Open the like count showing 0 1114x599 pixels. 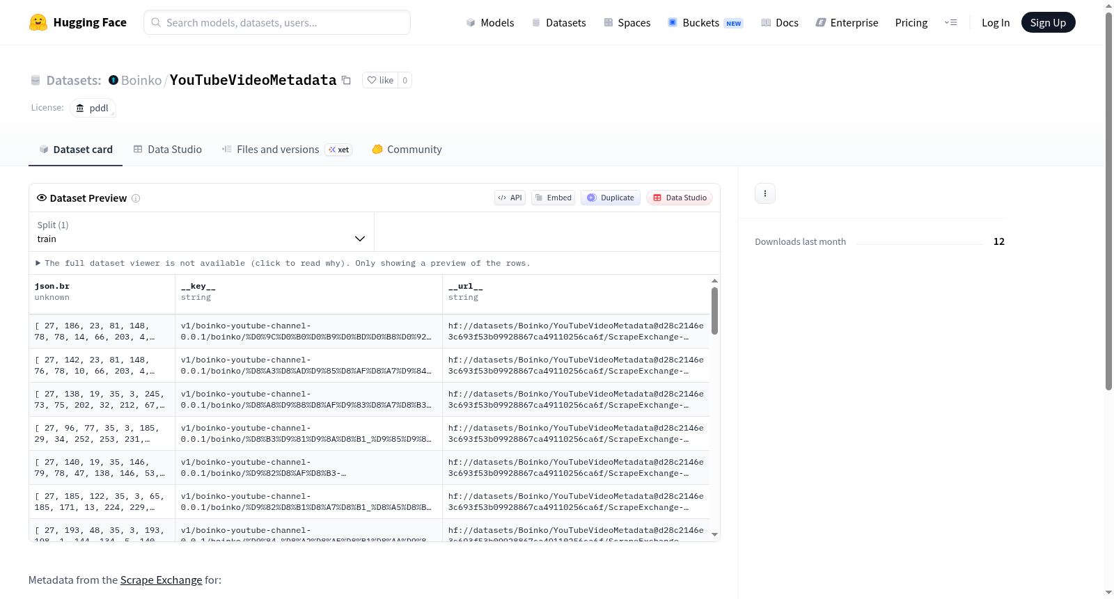(x=405, y=80)
